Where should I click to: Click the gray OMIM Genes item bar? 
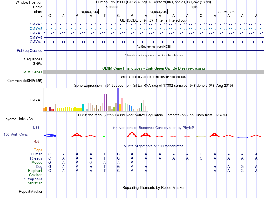(x=153, y=72)
